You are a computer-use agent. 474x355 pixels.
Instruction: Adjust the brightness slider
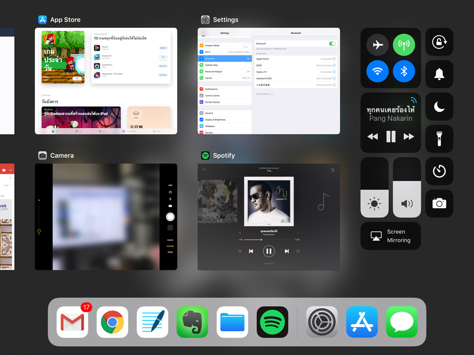coord(374,187)
